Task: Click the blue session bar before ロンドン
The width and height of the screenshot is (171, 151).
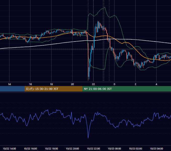Action: [12, 89]
